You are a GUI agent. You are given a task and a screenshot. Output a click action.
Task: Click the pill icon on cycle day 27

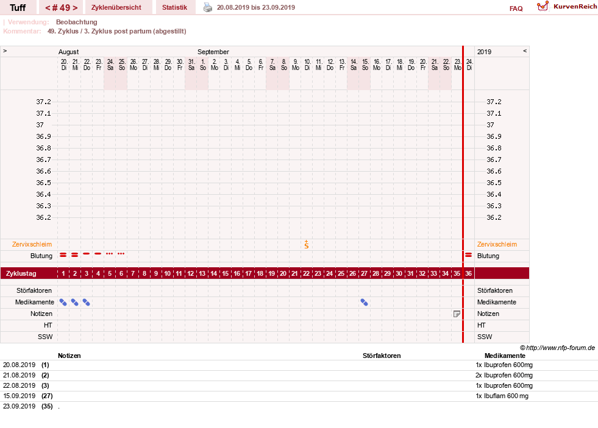[364, 303]
